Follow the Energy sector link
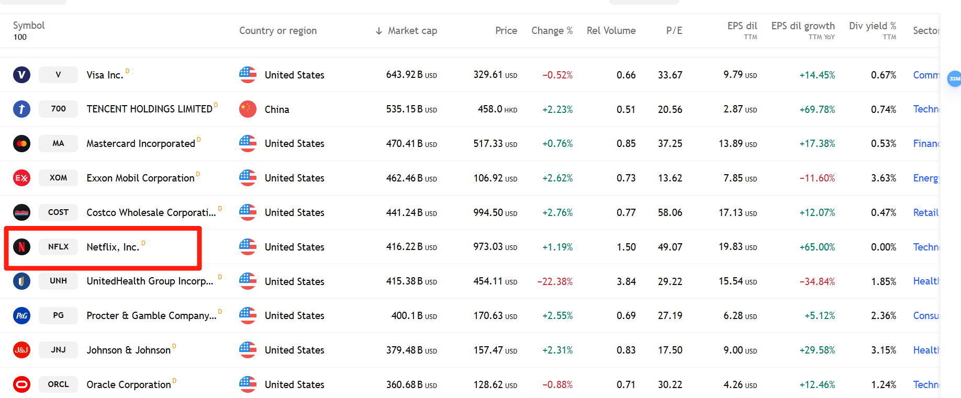The height and width of the screenshot is (398, 961). [x=926, y=178]
